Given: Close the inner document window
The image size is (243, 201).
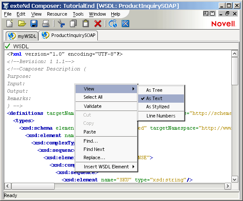Looking at the screenshot, I should 235,13.
